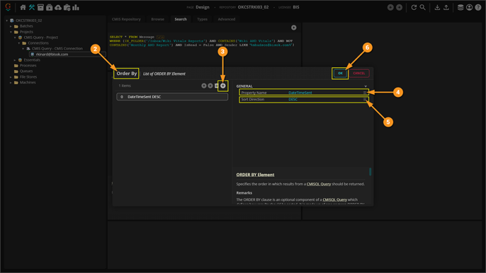Viewport: 486px width, 273px height.
Task: Navigate back with the left arrow
Action: coord(391,7)
